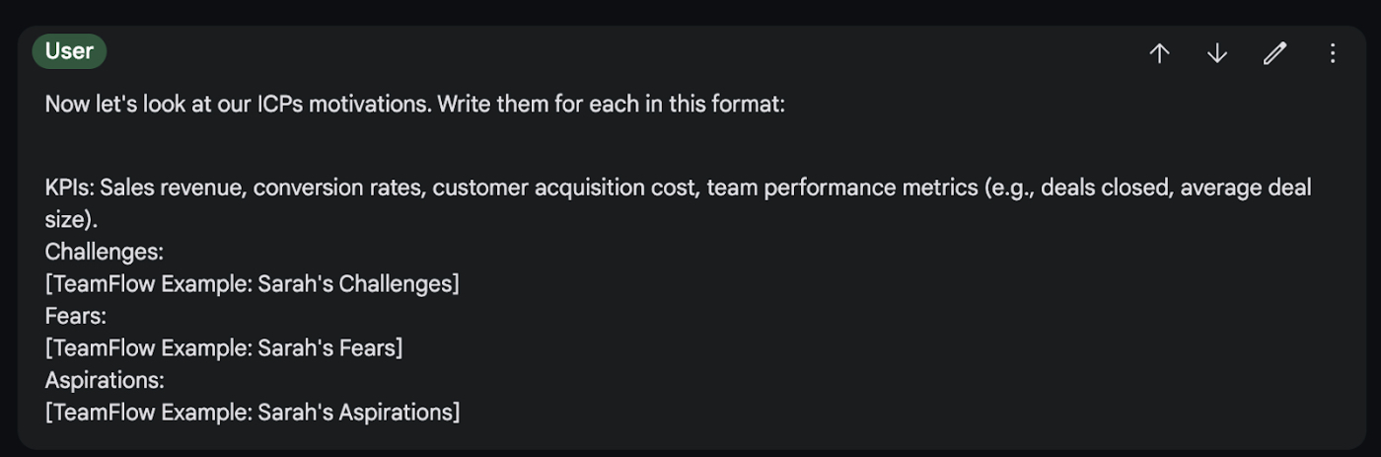Click the "Aspirations:" heading line
1381x457 pixels.
tap(105, 380)
